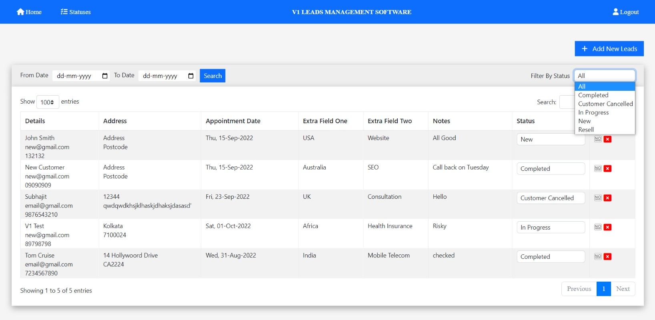The width and height of the screenshot is (655, 320).
Task: Go to the Next page
Action: (623, 289)
